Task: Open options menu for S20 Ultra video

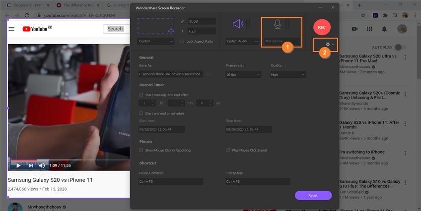Action: [405, 57]
